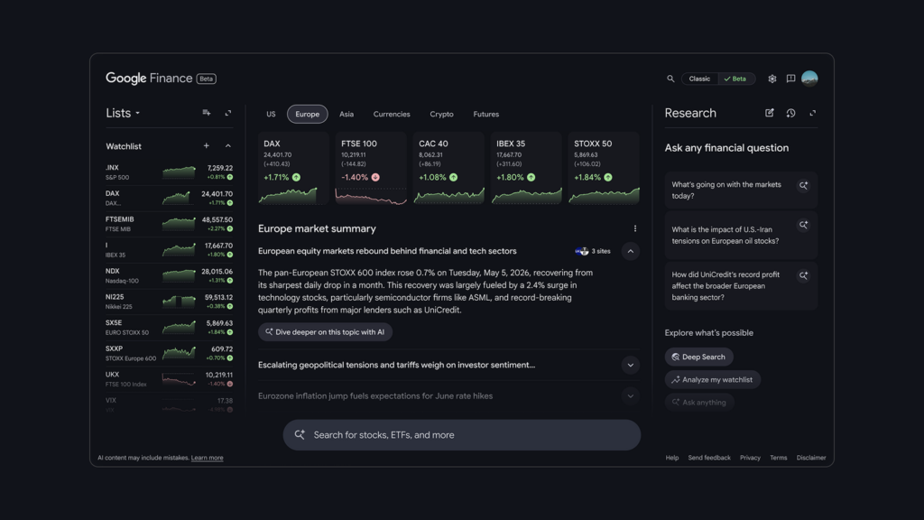The height and width of the screenshot is (520, 924).
Task: Start a new research chat icon
Action: (770, 113)
